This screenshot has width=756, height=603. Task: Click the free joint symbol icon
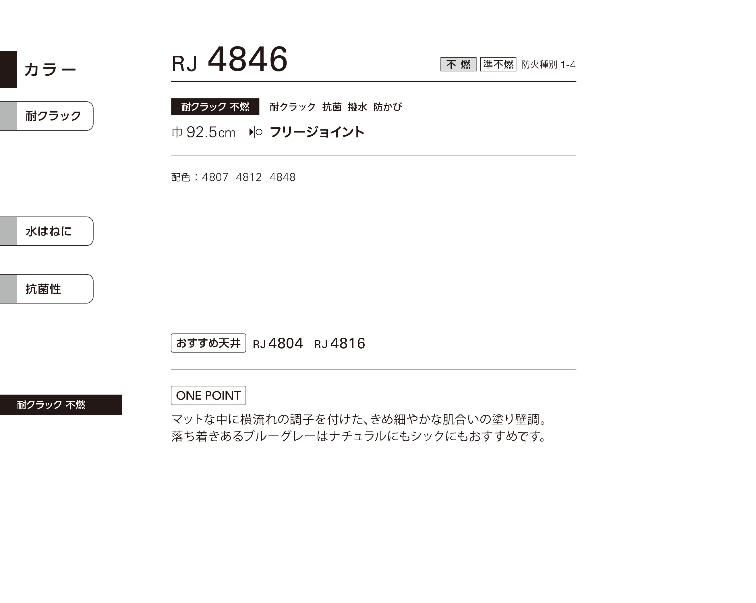pyautogui.click(x=256, y=132)
